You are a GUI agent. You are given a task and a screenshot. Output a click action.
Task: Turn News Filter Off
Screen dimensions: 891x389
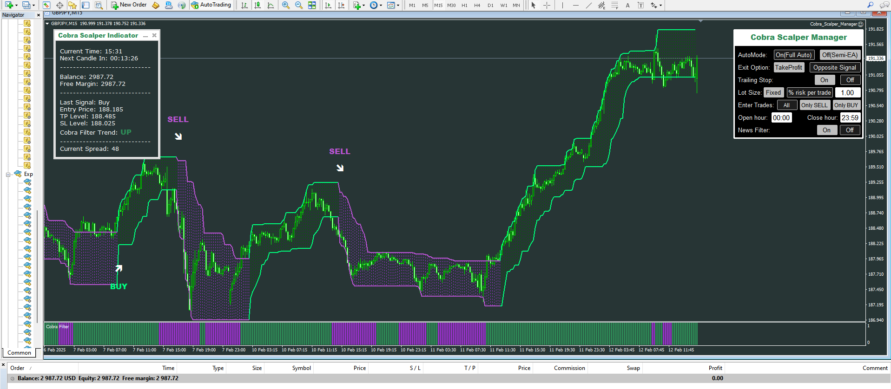[x=850, y=130]
